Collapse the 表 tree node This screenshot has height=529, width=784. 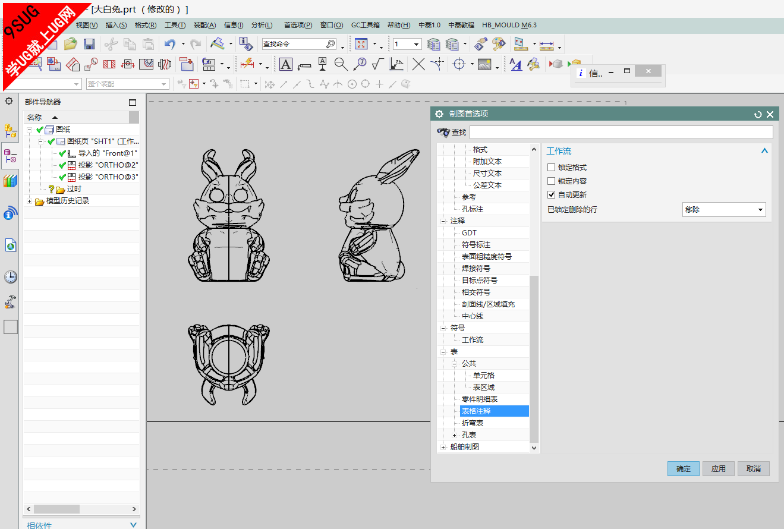pyautogui.click(x=443, y=352)
